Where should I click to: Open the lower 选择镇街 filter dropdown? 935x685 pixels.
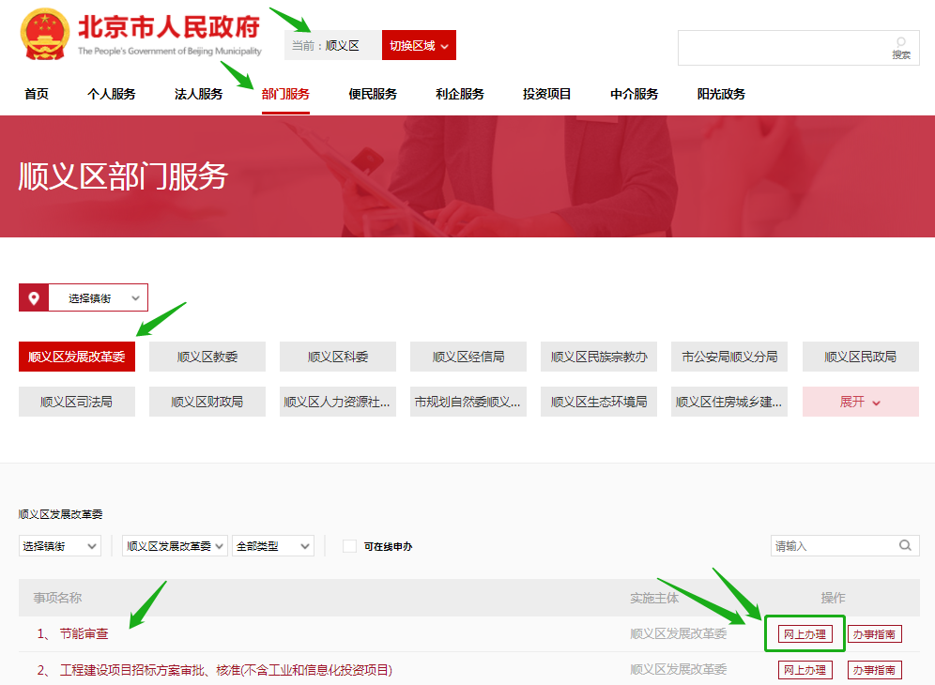60,546
